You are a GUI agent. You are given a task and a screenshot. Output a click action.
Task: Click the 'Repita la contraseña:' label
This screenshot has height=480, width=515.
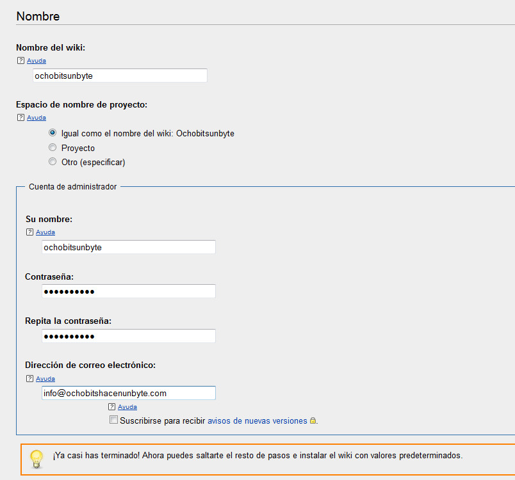coord(69,321)
